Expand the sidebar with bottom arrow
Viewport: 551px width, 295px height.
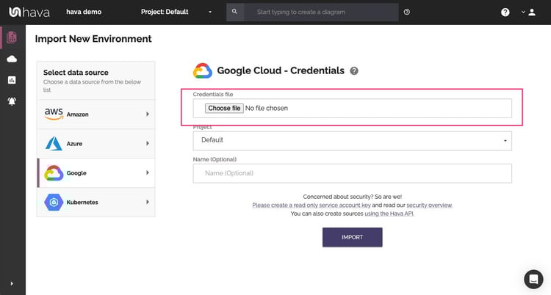pos(12,283)
